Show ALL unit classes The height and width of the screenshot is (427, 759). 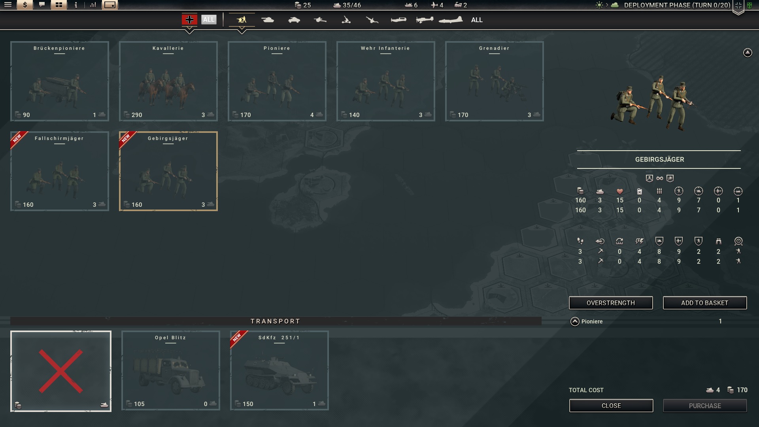point(477,20)
